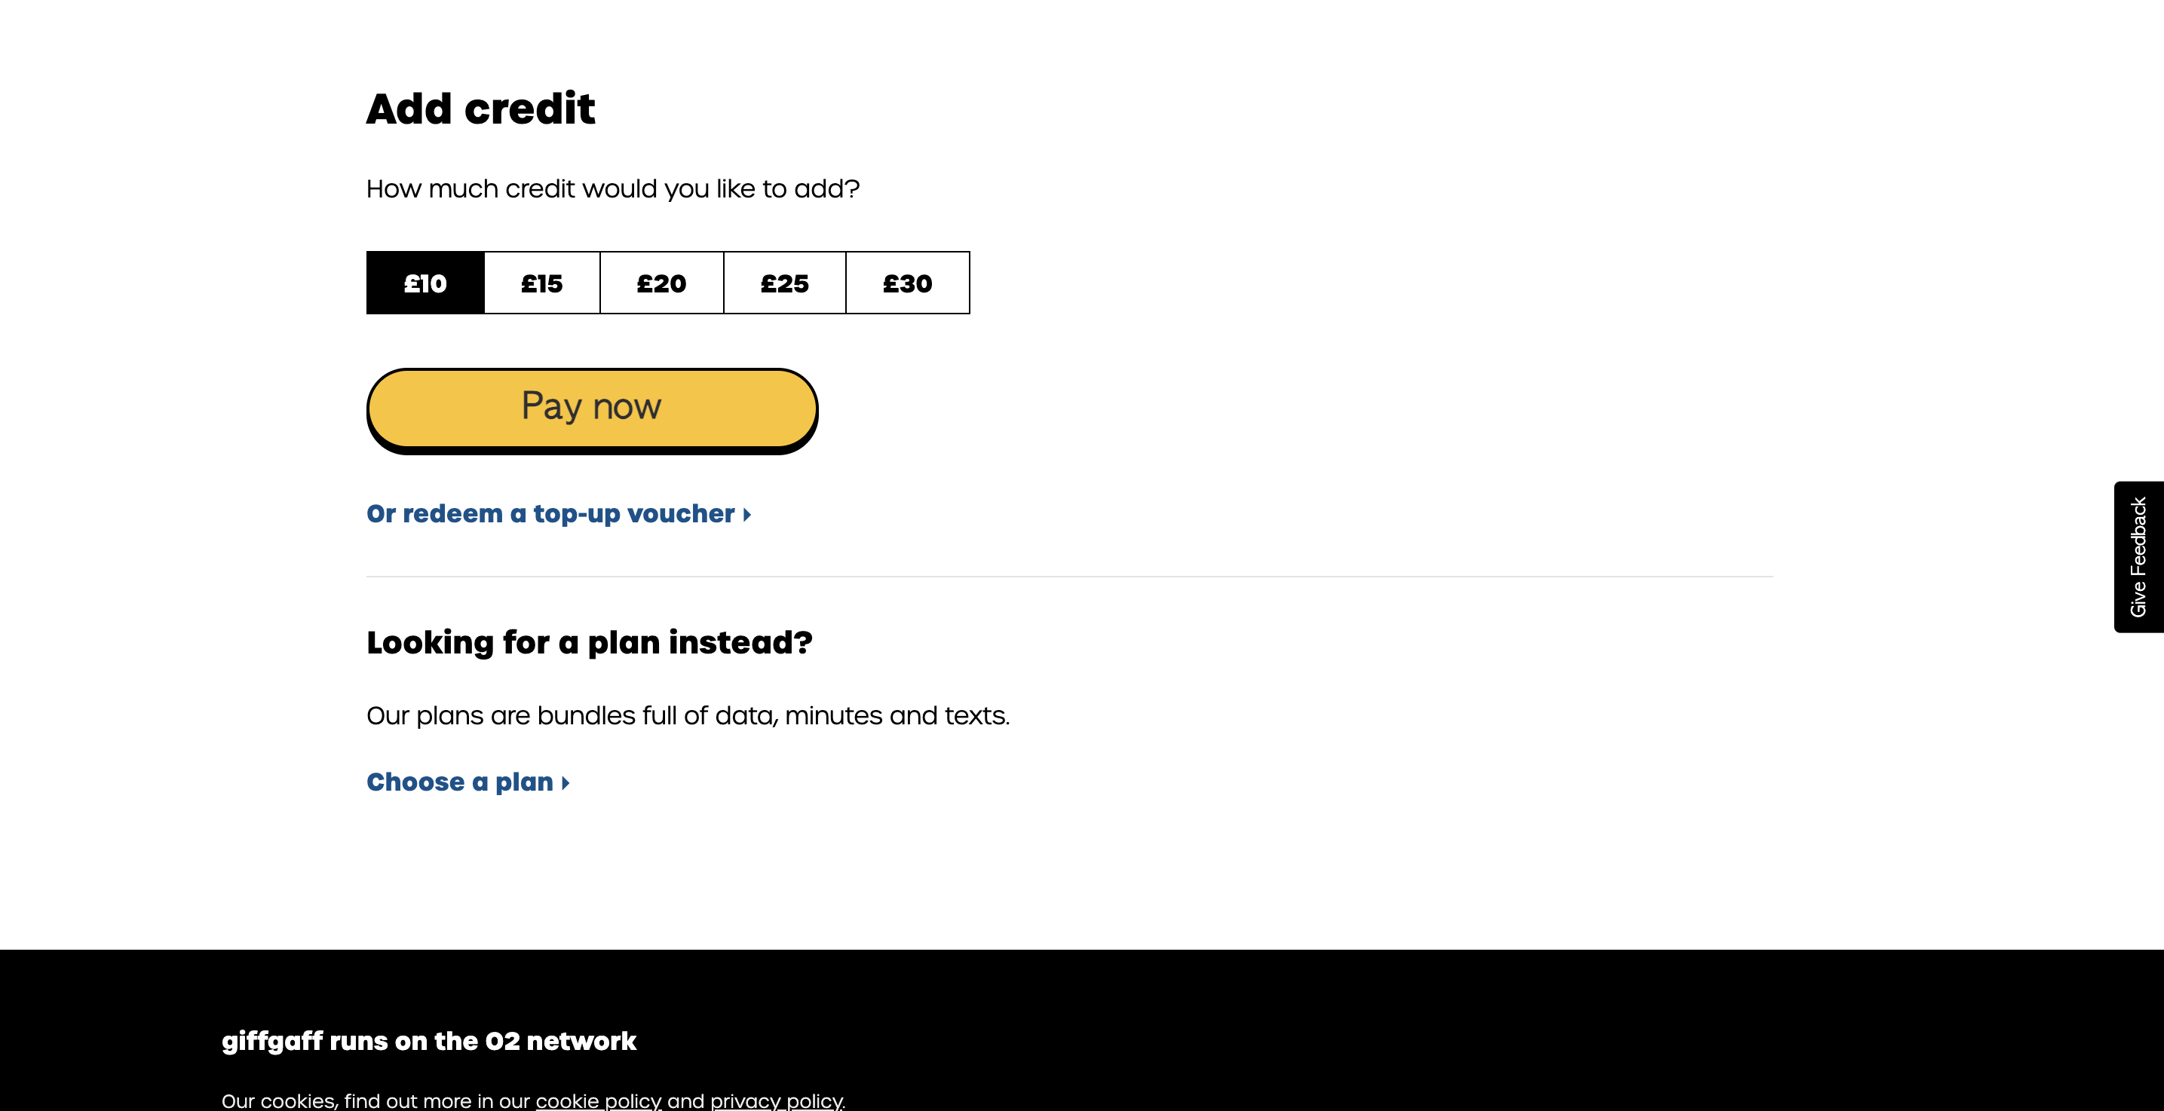2164x1111 pixels.
Task: Click the 'Looking for a plan instead?' heading
Action: 589,642
